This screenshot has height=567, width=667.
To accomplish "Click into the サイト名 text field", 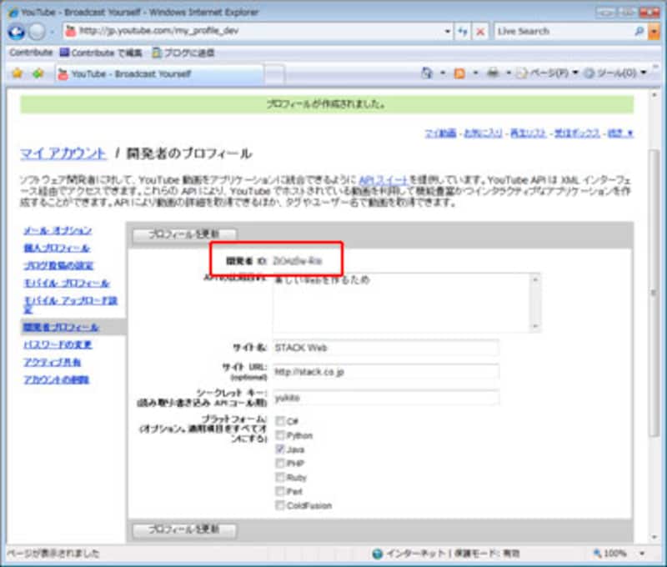I will [385, 348].
